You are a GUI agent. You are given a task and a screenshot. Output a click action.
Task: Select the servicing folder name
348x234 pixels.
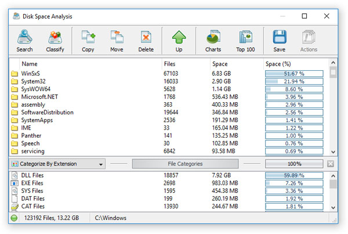pos(33,151)
